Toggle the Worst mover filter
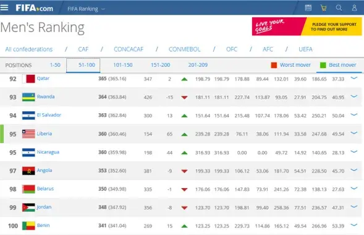 click(x=291, y=65)
